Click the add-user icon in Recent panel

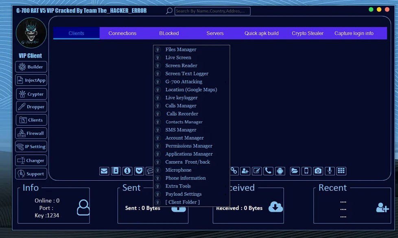click(383, 207)
